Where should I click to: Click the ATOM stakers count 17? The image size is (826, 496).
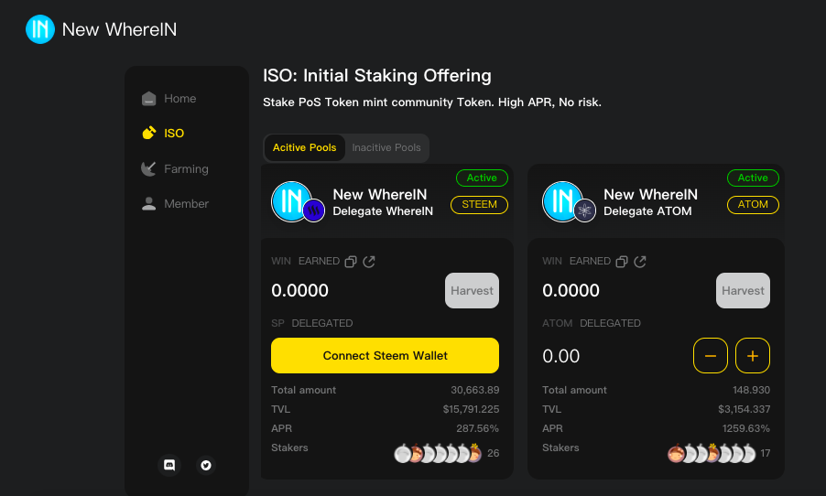coord(766,453)
